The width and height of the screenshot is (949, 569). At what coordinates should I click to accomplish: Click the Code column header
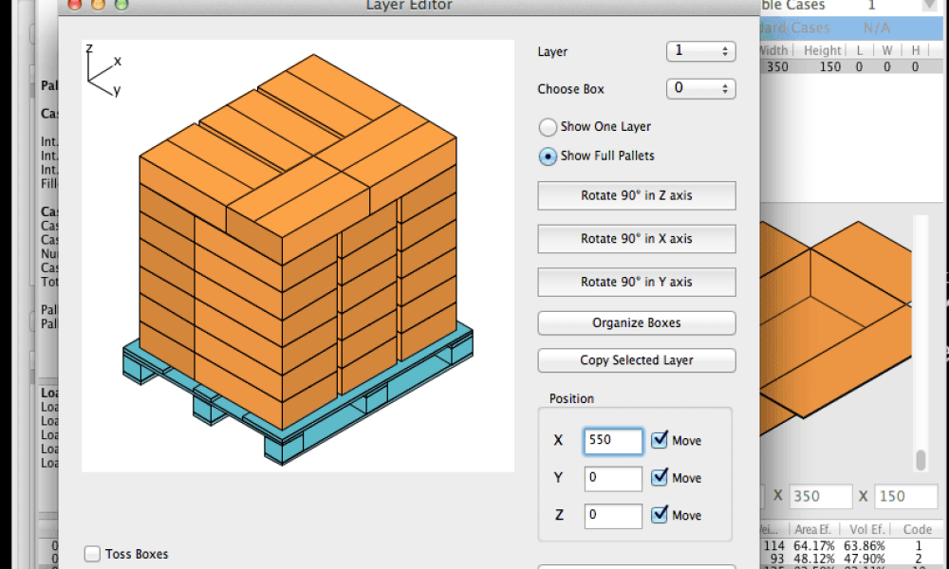pos(918,530)
